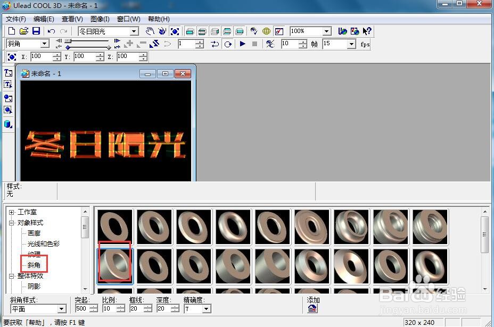Collapse the 对象样式 tree node
494x327 pixels.
[x=12, y=223]
